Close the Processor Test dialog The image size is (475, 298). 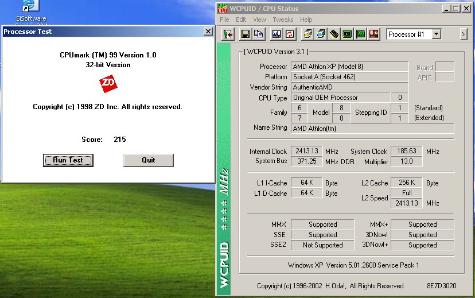click(208, 32)
